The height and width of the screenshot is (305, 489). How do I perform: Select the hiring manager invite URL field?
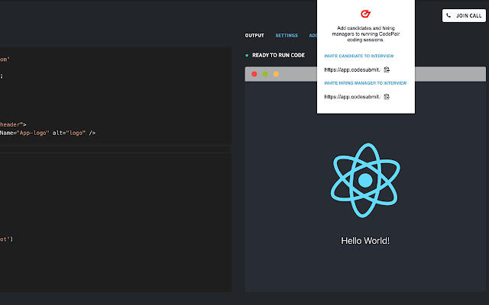(352, 97)
